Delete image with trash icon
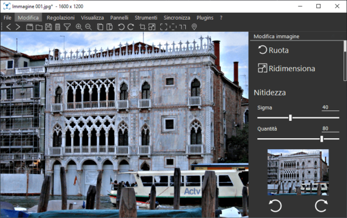Screen dimensions: 347x218 coord(57,27)
